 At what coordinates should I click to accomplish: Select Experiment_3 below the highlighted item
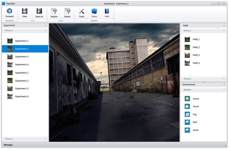(x=21, y=57)
